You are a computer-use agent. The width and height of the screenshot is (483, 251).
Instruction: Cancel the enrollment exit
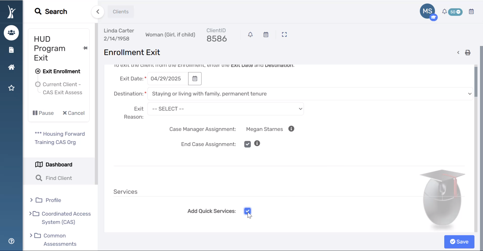coord(74,113)
